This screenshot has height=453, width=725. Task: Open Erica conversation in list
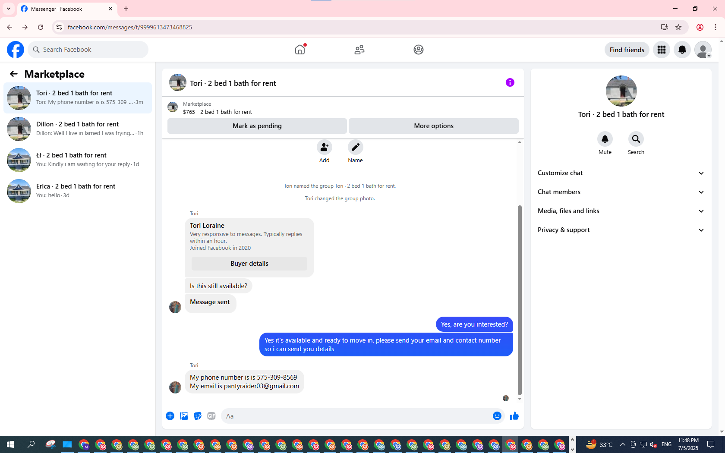coord(78,191)
